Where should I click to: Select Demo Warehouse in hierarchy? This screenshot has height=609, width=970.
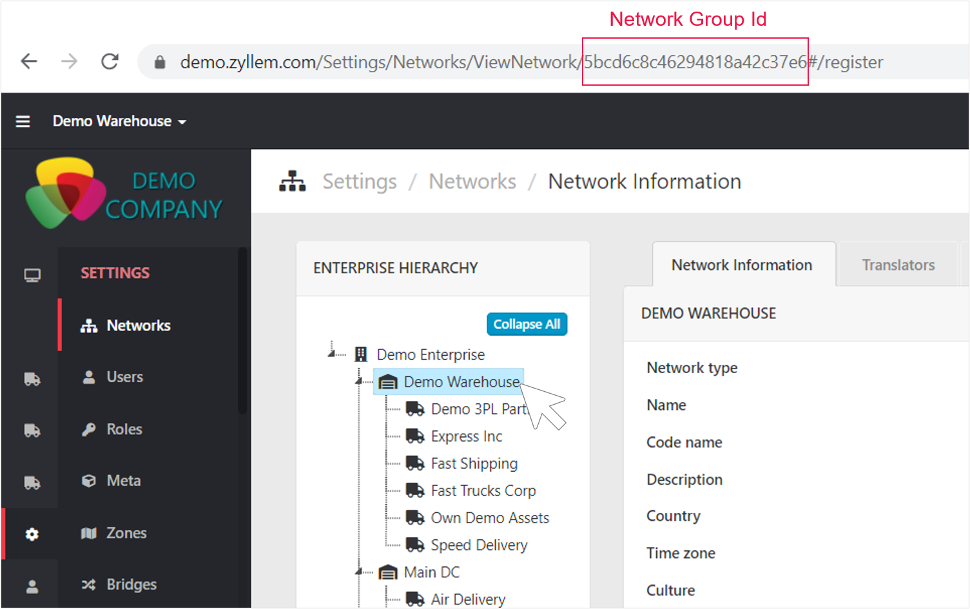pyautogui.click(x=461, y=382)
